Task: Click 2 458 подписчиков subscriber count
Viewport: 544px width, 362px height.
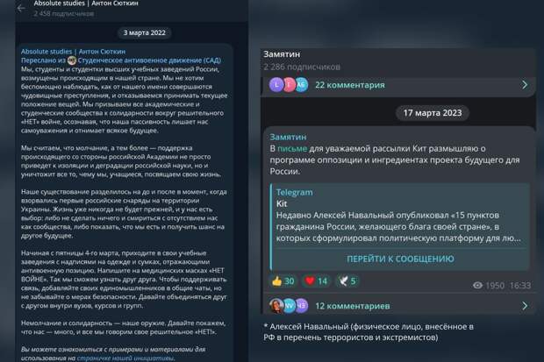Action: coord(63,14)
